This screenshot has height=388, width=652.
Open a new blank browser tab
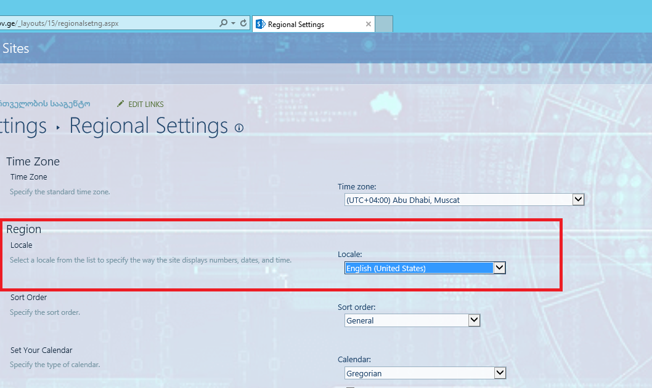tap(384, 24)
